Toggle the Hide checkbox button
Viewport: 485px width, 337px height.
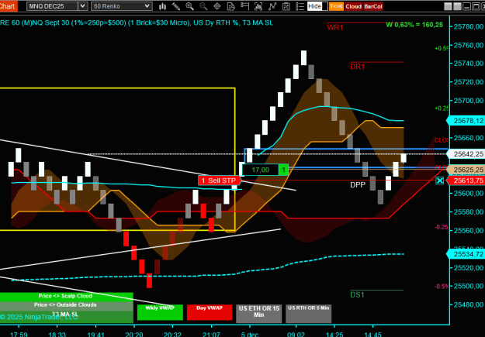coord(317,6)
